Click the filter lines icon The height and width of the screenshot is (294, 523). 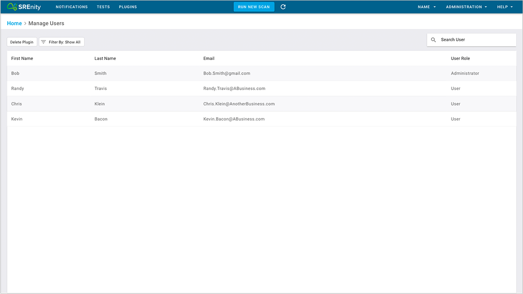[44, 42]
